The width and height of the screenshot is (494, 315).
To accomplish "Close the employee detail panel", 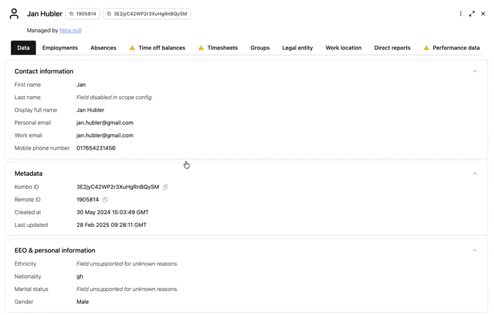I will click(x=483, y=14).
